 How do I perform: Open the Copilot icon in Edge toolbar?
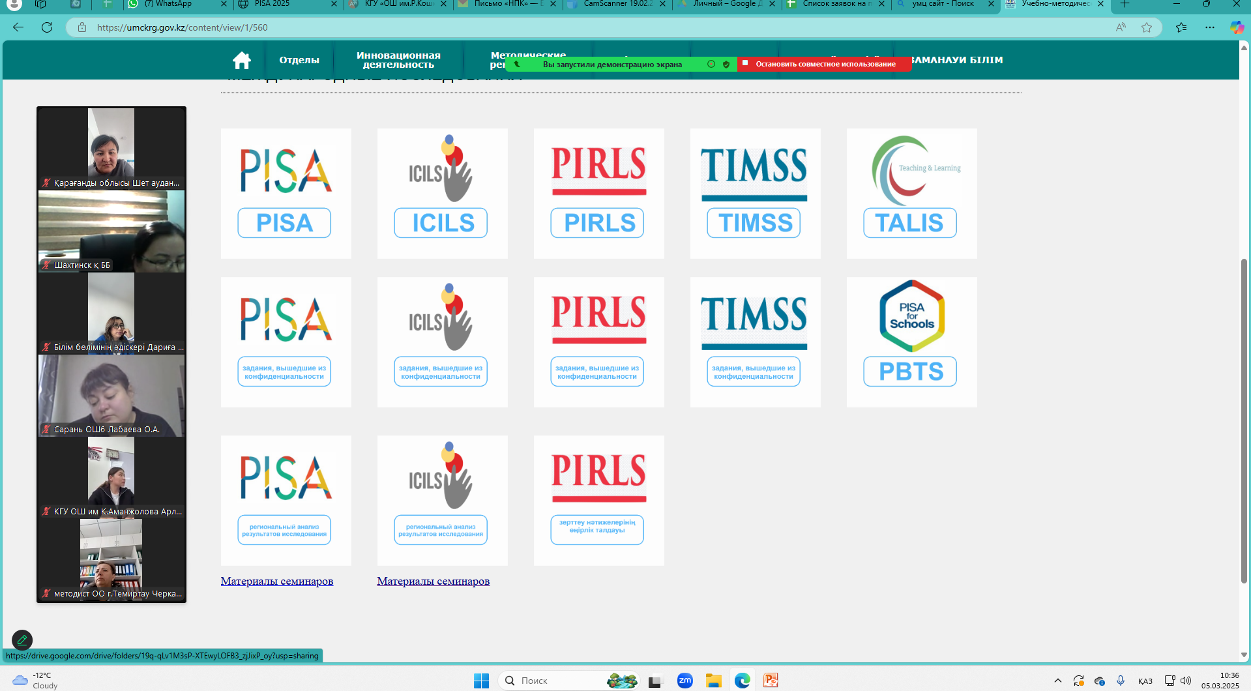tap(1237, 27)
